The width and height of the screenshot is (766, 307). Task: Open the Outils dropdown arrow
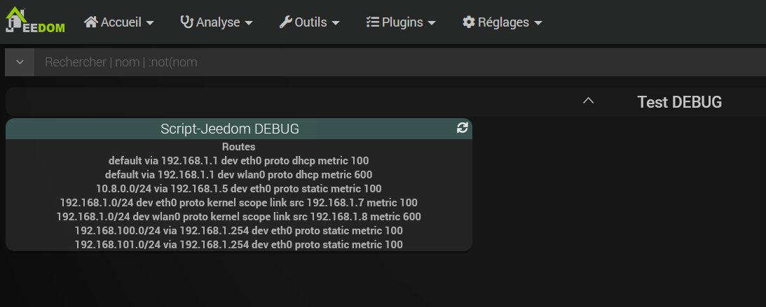click(336, 23)
